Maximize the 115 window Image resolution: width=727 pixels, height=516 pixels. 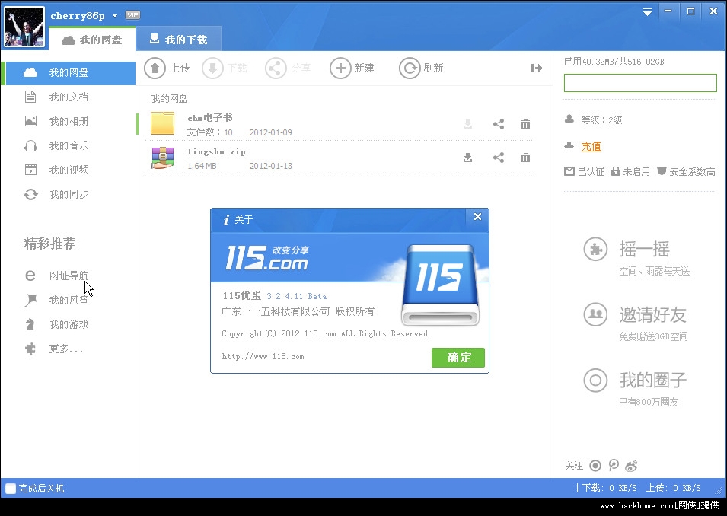pyautogui.click(x=690, y=11)
